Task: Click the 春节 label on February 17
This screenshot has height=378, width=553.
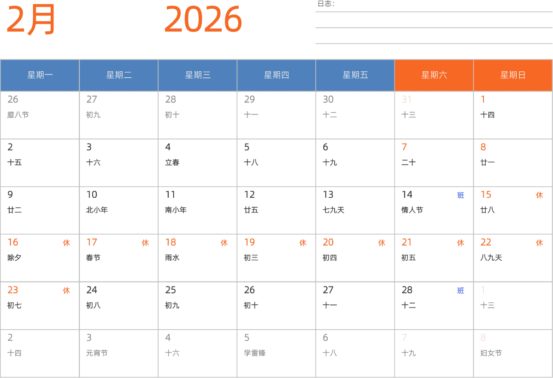Action: 93,258
